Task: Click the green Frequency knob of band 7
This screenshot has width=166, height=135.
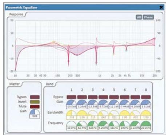Action: [x=135, y=123]
